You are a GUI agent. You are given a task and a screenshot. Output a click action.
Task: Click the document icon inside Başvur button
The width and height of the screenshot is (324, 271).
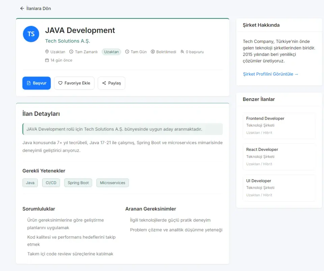point(29,83)
